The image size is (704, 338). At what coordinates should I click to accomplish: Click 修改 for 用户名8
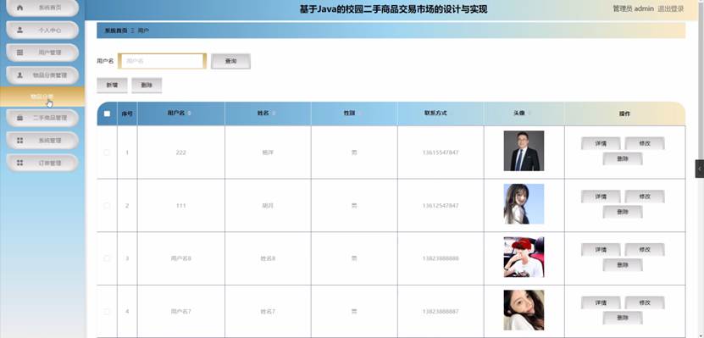[645, 250]
